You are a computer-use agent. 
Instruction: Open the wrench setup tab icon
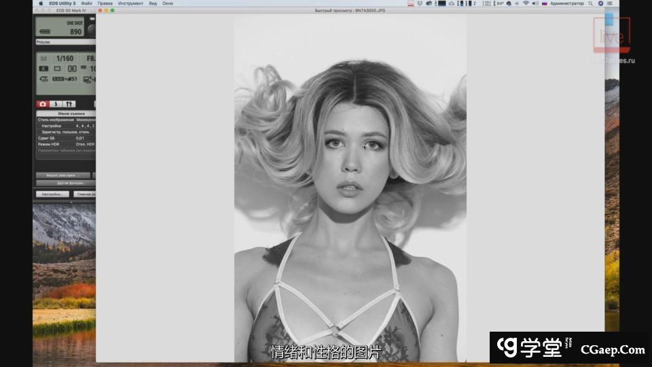68,104
